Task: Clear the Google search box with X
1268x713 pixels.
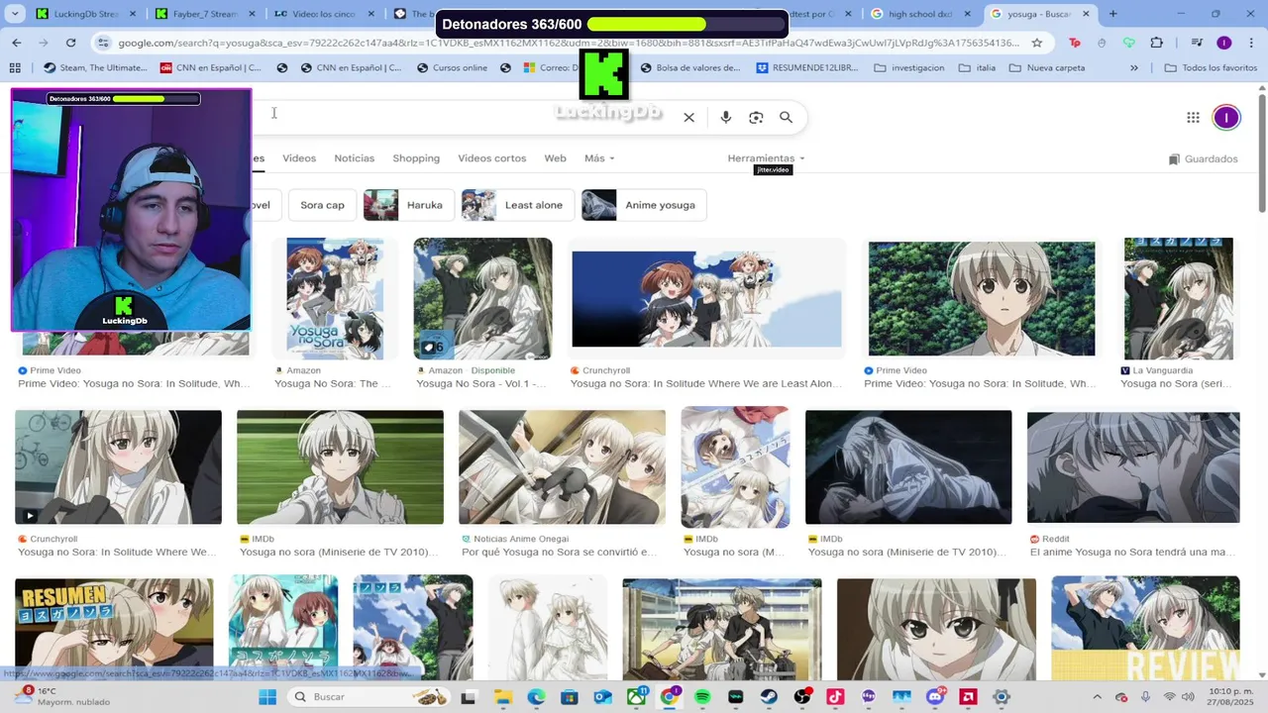Action: [688, 118]
